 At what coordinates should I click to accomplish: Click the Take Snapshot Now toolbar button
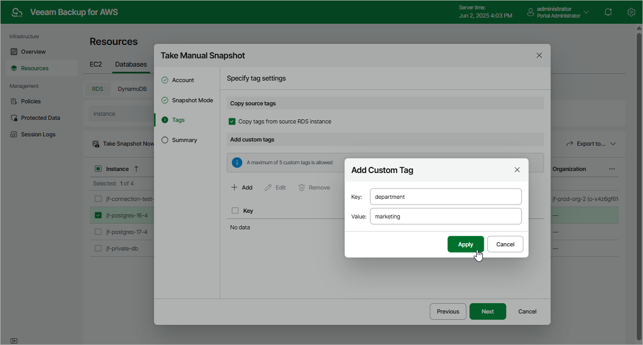123,144
